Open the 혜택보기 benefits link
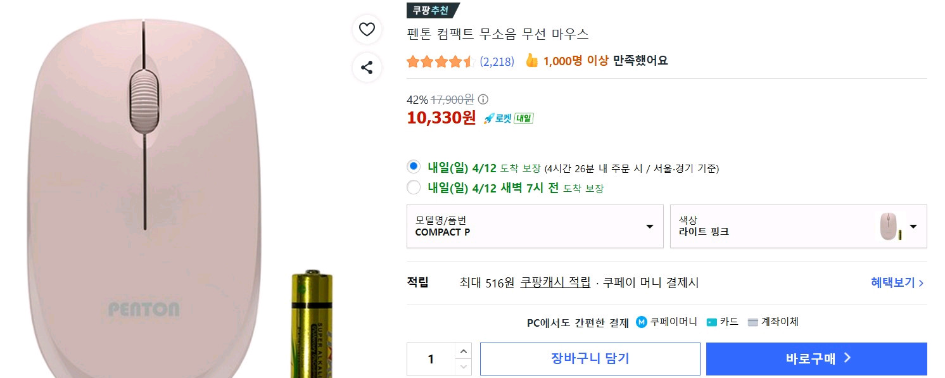 pos(895,283)
